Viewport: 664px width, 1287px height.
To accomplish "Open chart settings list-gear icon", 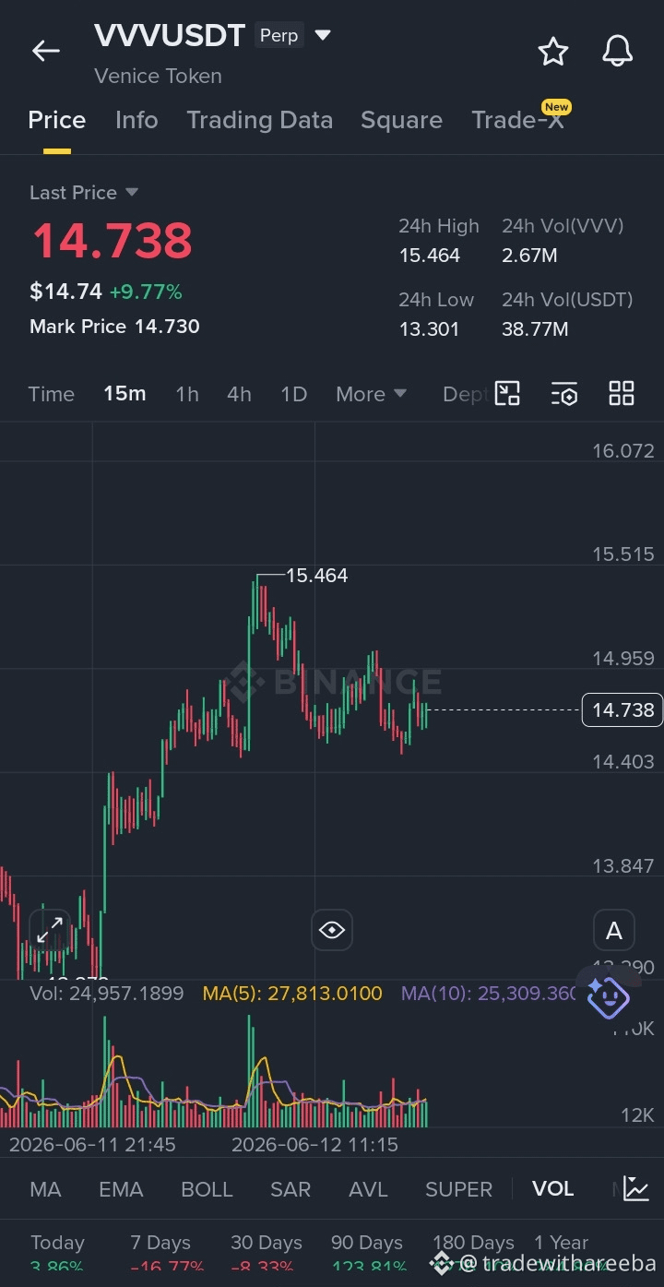I will coord(564,394).
